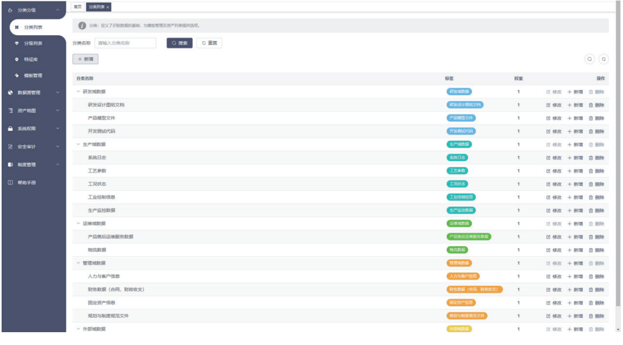
Task: Click the round refresh icon above the table
Action: (603, 59)
